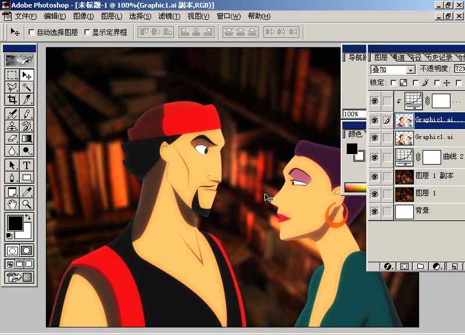465x335 pixels.
Task: Open the 文件 menu
Action: point(26,16)
